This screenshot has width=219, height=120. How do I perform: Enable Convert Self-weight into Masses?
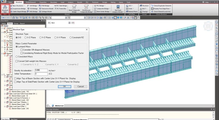click(x=17, y=61)
